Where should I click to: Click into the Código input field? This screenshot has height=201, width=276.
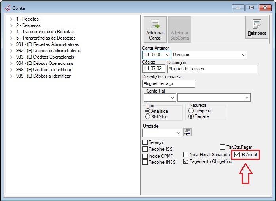(x=153, y=69)
